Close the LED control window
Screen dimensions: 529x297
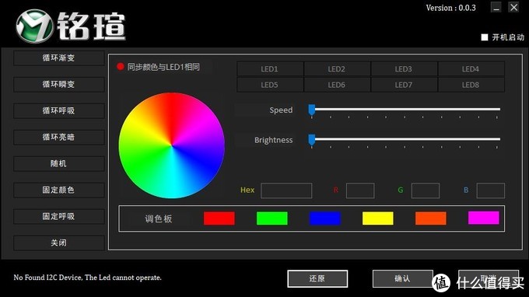point(513,8)
